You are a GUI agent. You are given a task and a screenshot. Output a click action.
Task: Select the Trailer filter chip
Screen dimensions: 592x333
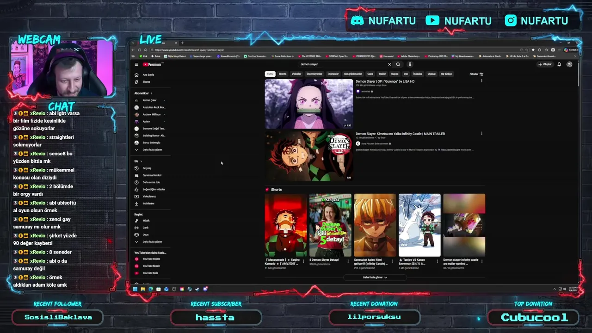[382, 74]
